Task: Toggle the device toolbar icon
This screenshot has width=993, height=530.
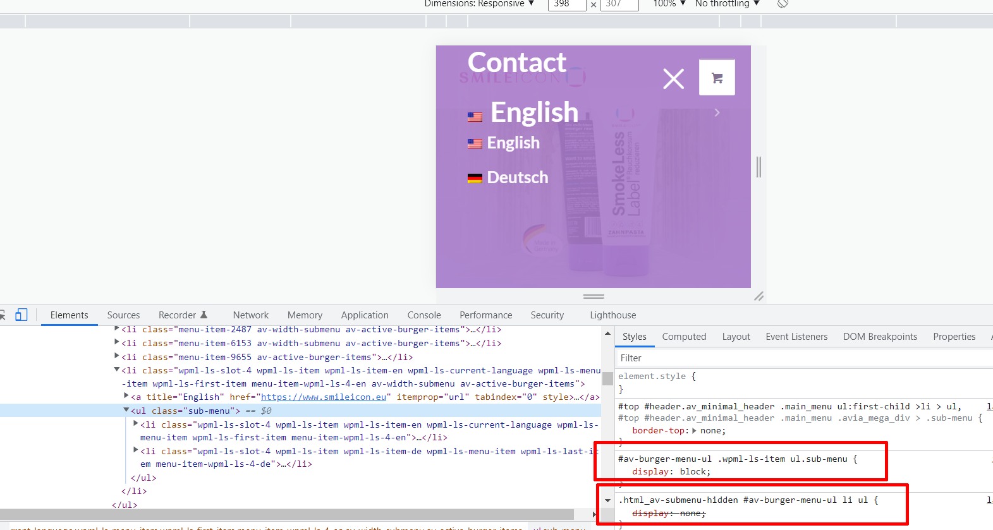Action: pos(21,315)
